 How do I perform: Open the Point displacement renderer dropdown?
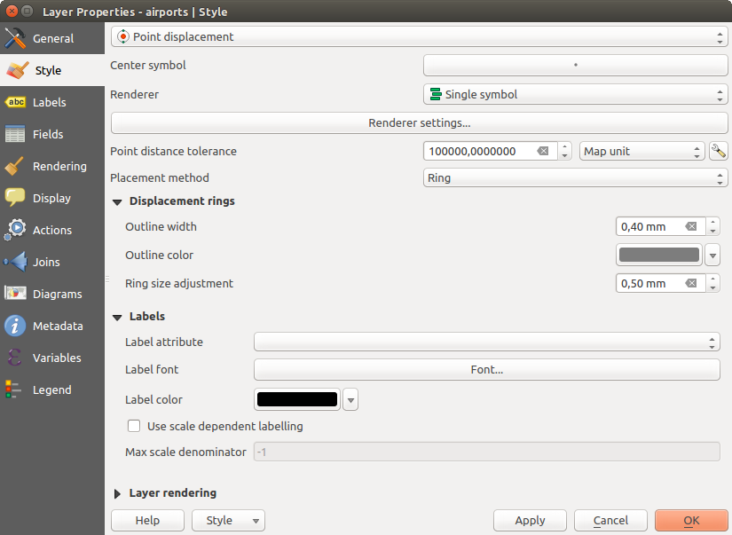419,37
